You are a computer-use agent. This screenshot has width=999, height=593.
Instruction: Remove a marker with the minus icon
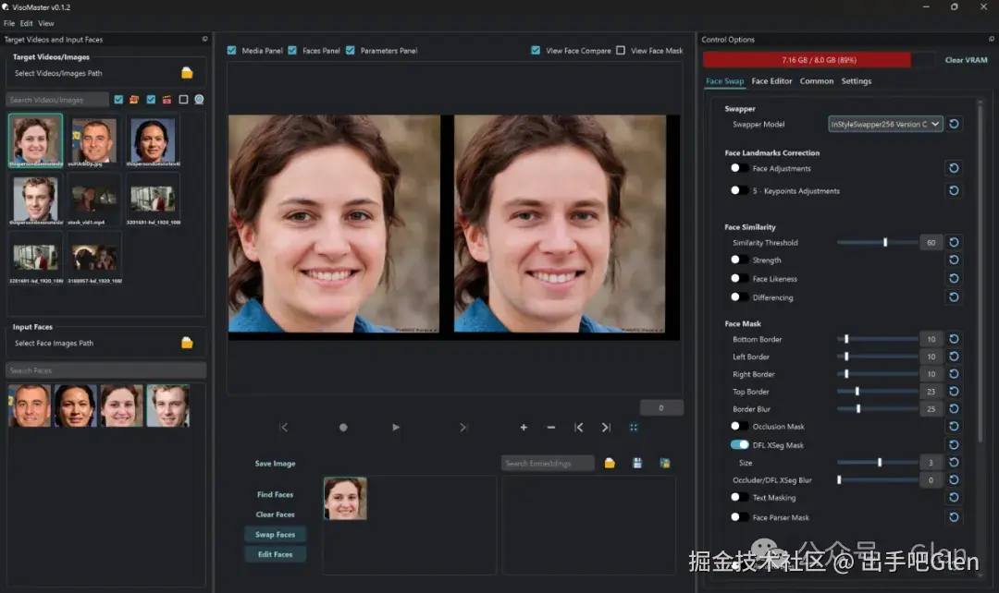pyautogui.click(x=551, y=428)
